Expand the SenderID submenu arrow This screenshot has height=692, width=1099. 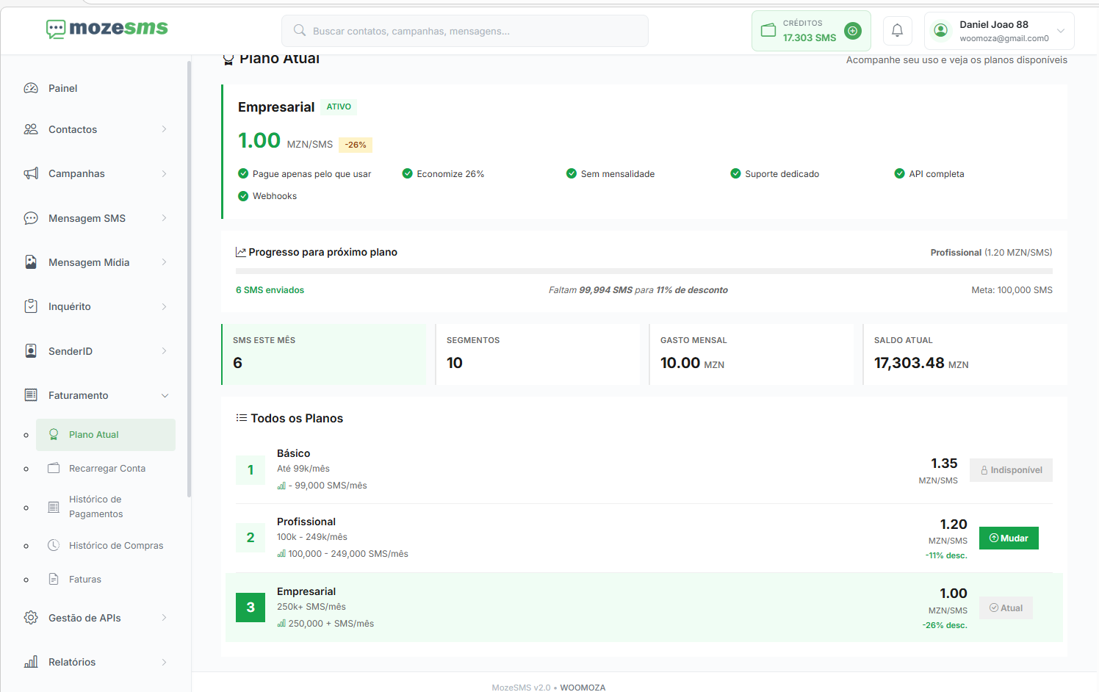point(164,351)
